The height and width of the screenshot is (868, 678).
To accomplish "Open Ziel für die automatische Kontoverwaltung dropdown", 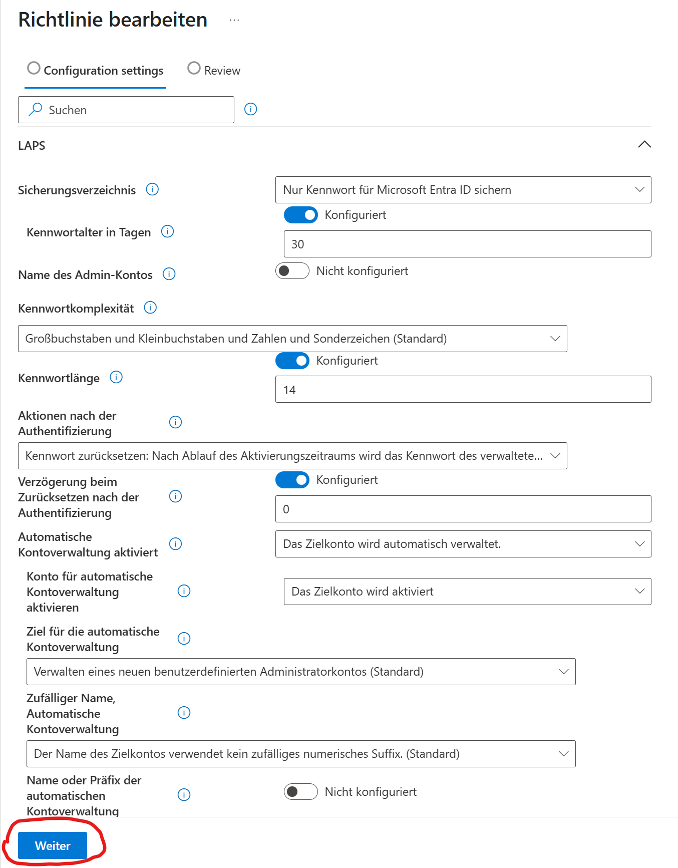I will [300, 672].
